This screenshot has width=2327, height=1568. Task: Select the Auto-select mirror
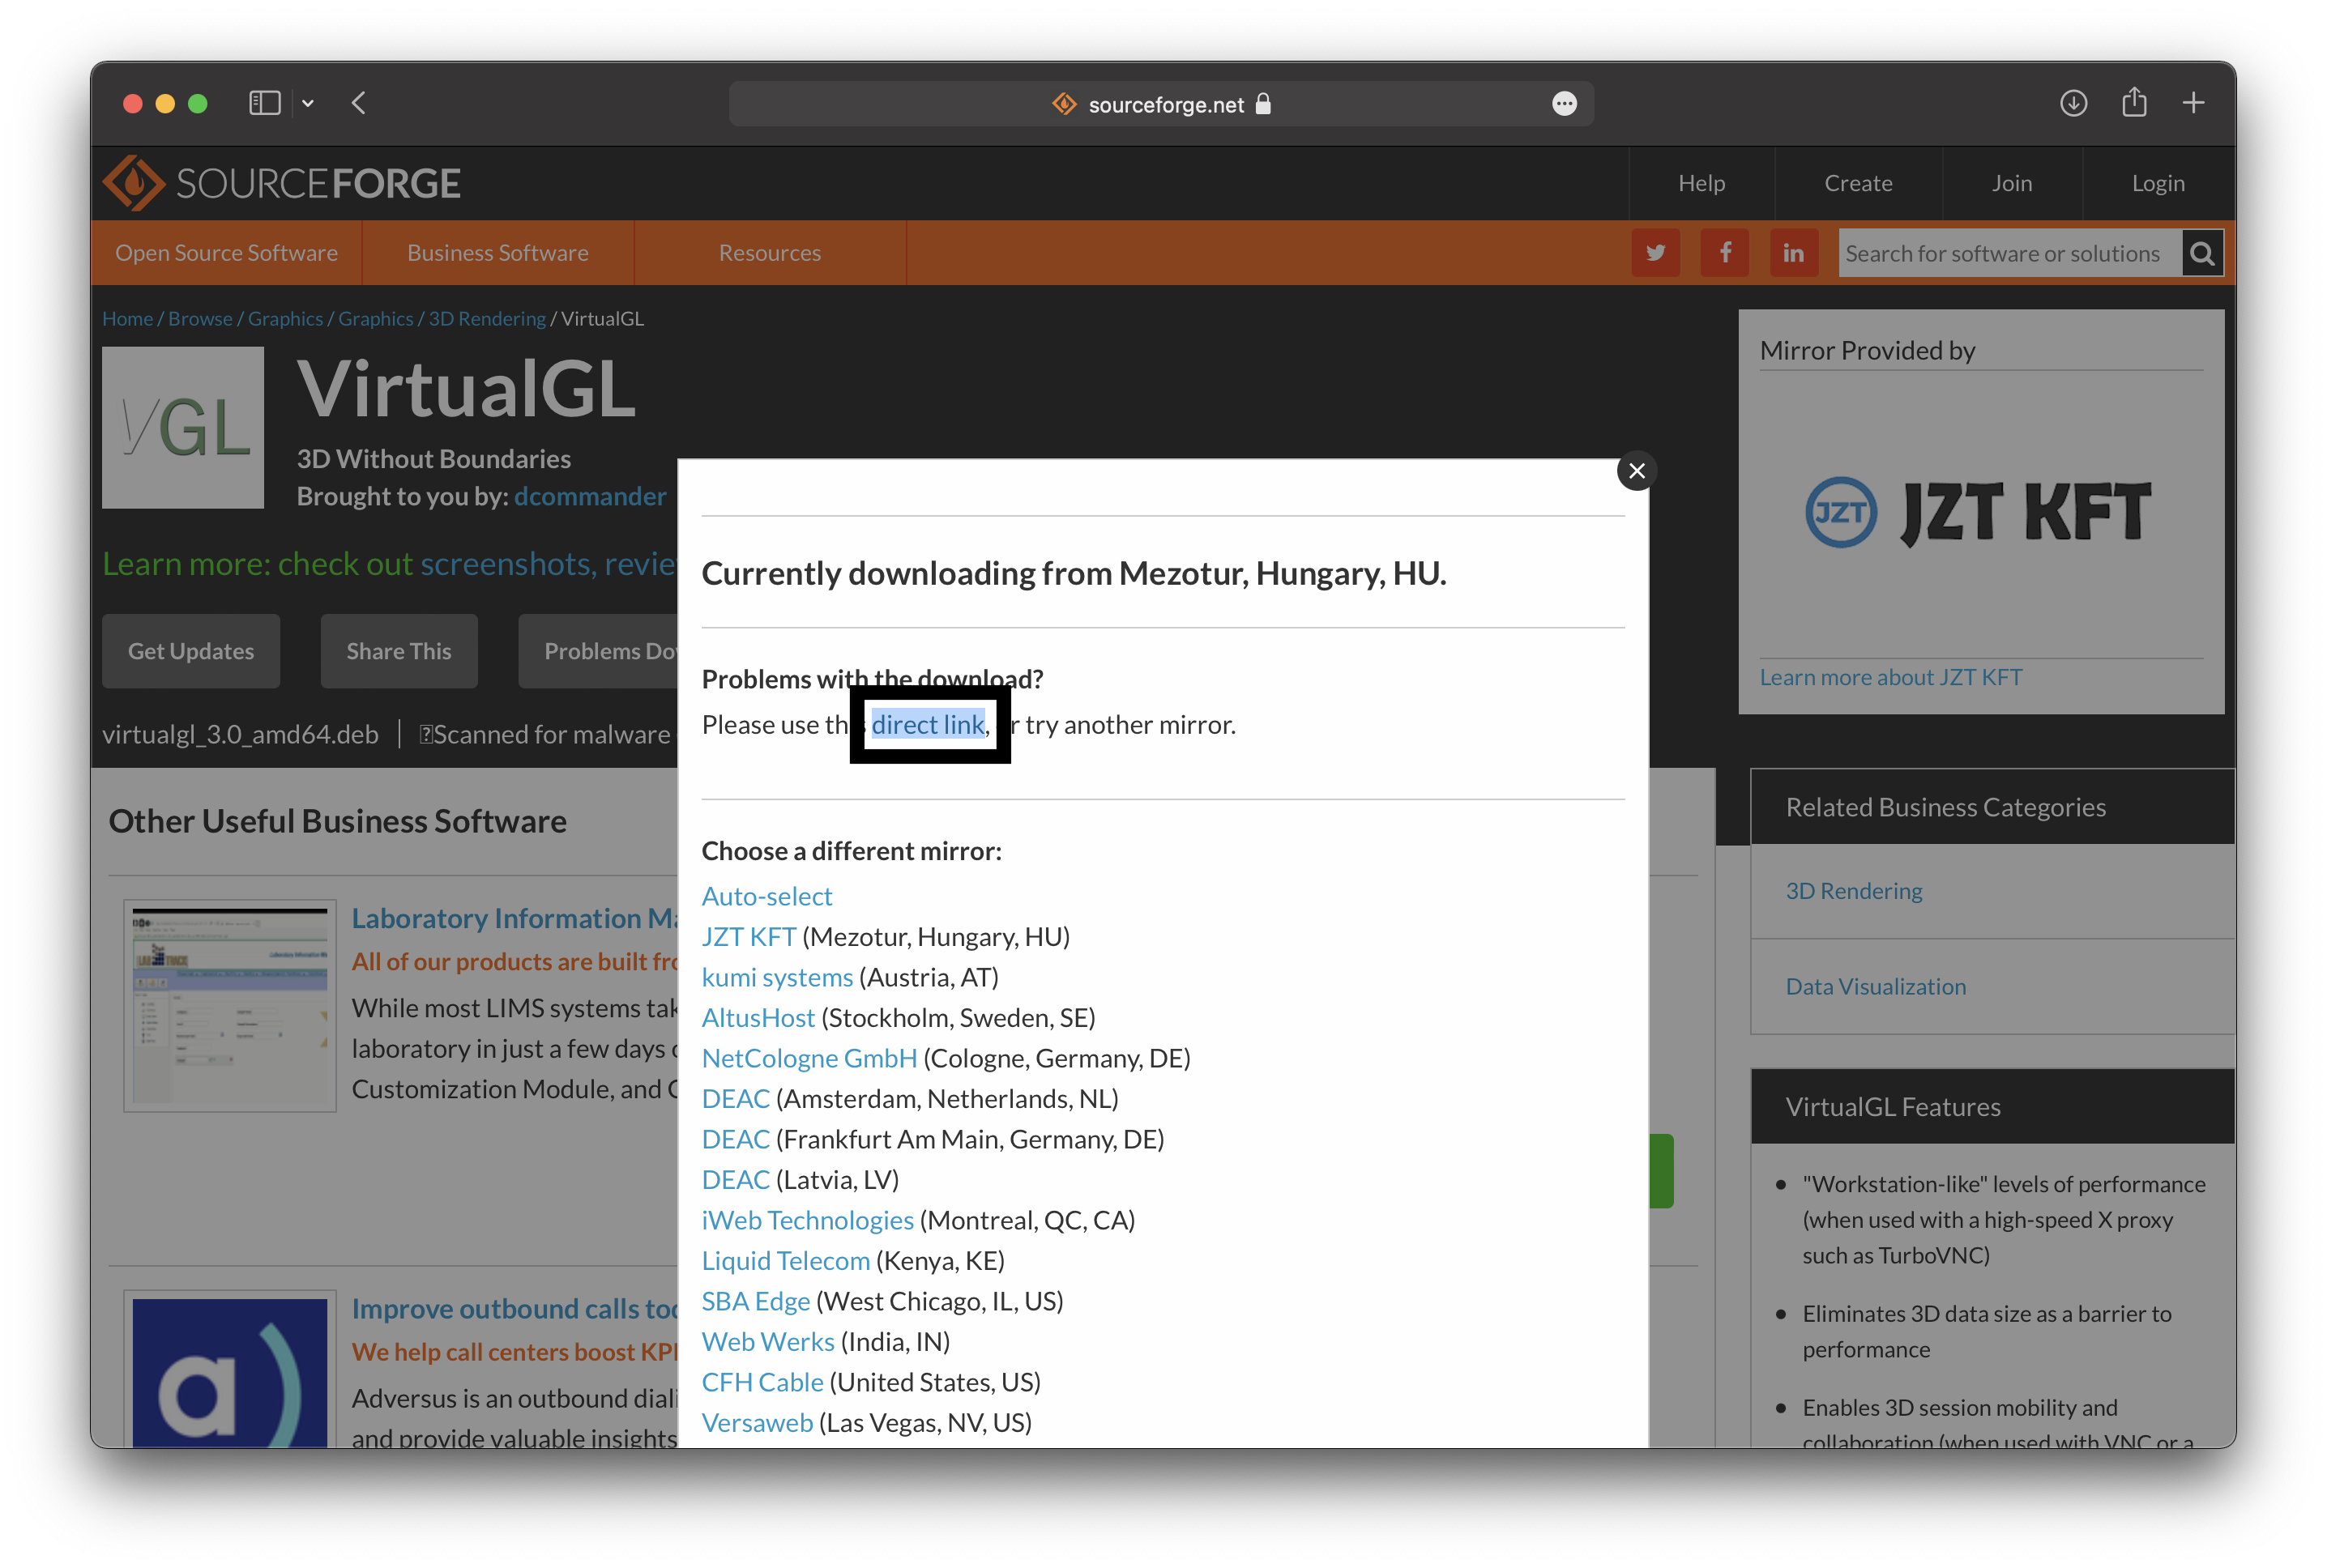pos(766,896)
